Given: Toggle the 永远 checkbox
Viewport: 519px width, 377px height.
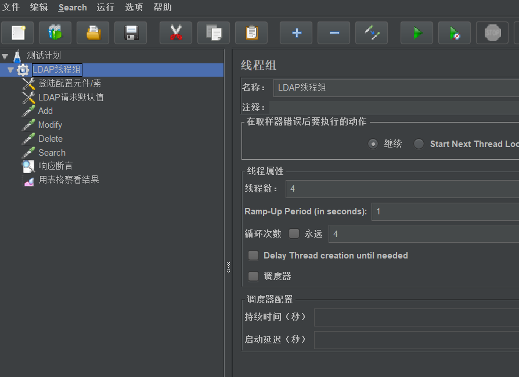Looking at the screenshot, I should [294, 234].
